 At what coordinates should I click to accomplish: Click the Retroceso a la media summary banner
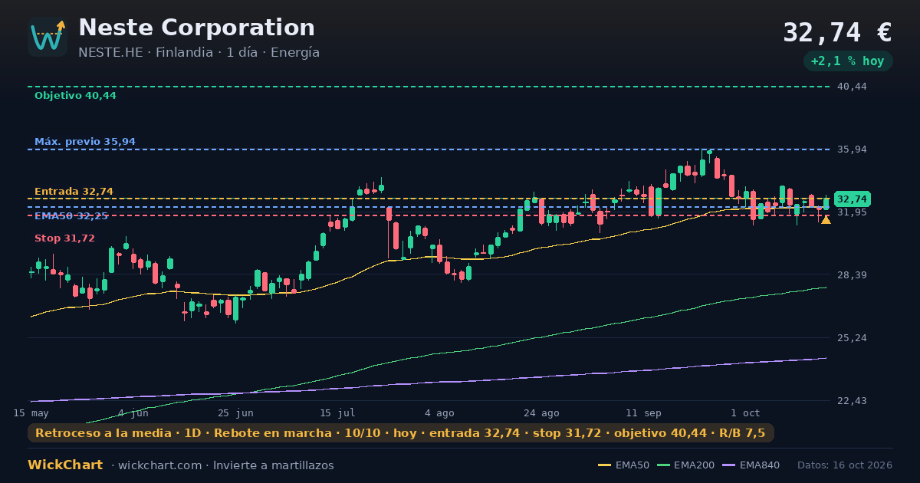point(400,433)
